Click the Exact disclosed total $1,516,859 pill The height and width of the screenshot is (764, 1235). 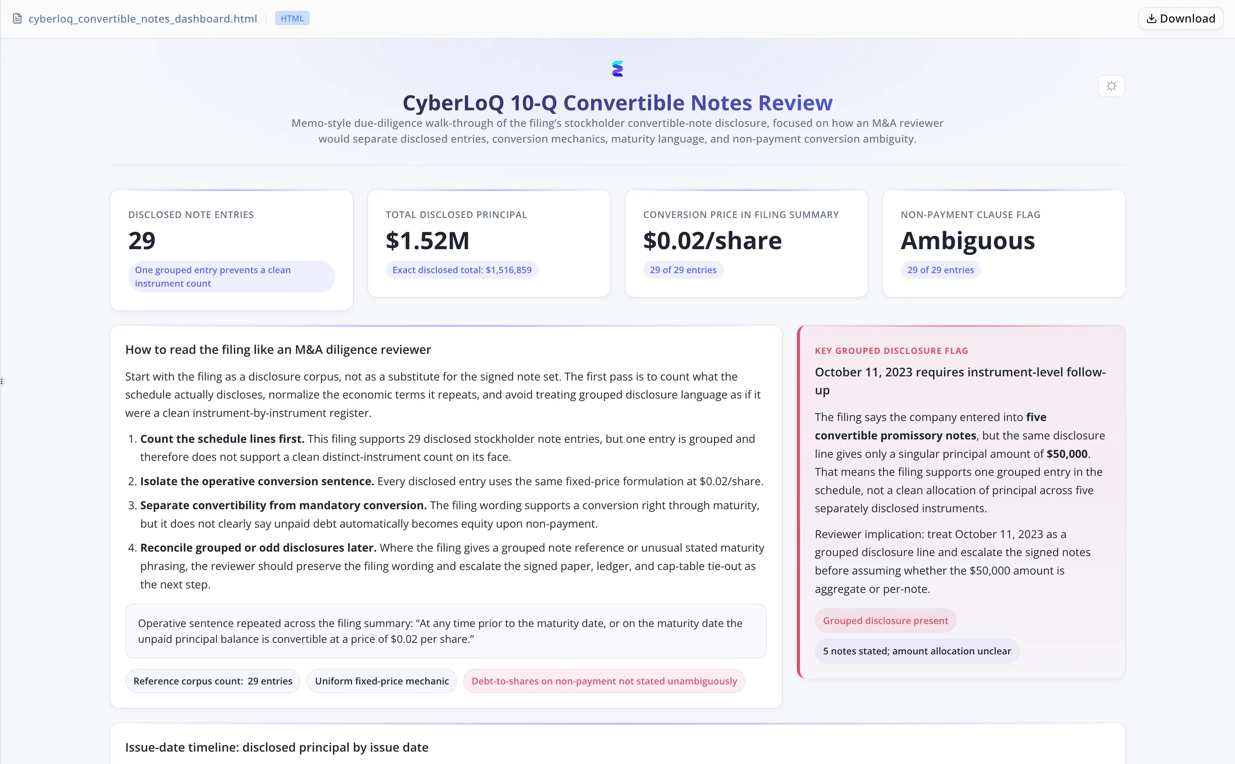coord(462,270)
